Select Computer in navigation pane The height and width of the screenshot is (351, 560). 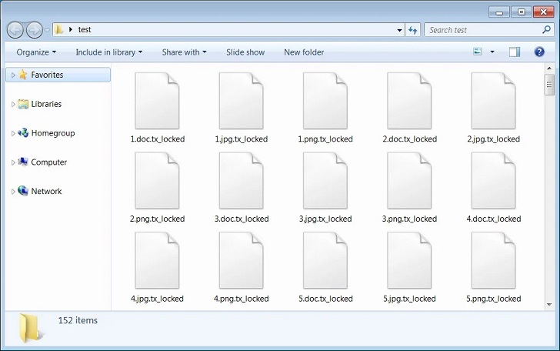pyautogui.click(x=49, y=162)
